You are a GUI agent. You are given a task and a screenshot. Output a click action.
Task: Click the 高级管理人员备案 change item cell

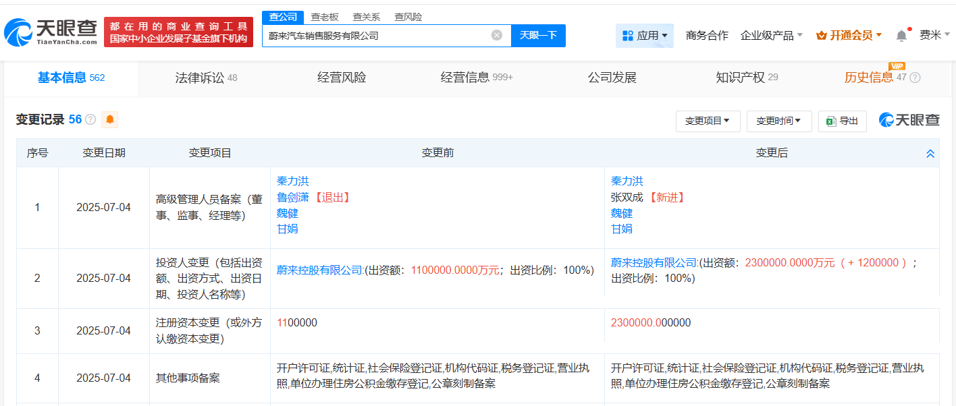tap(209, 208)
